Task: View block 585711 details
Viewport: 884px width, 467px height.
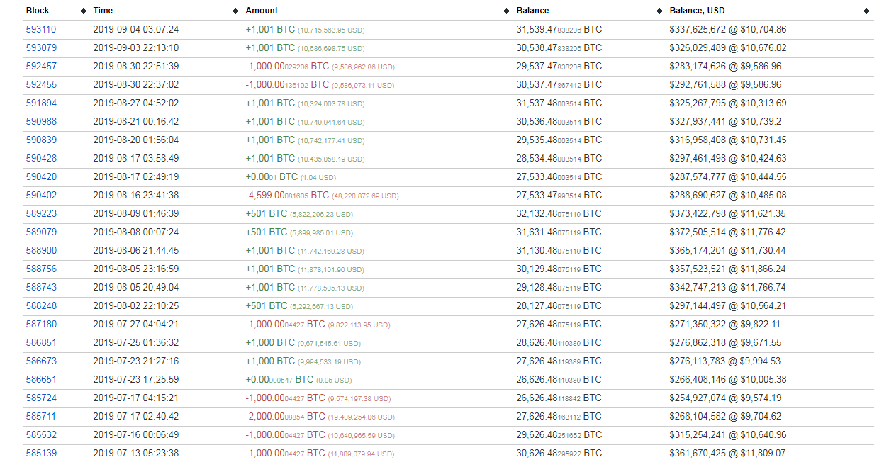Action: tap(41, 417)
